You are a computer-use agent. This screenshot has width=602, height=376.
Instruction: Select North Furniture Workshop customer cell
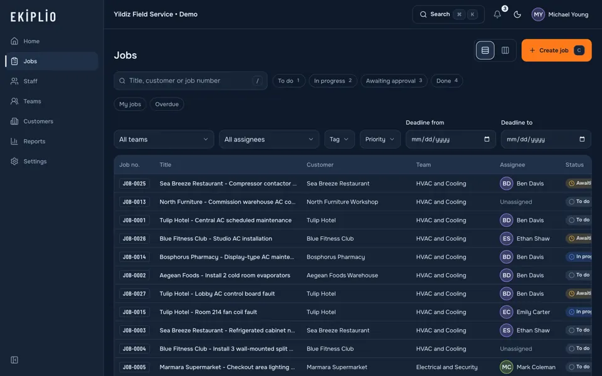342,202
